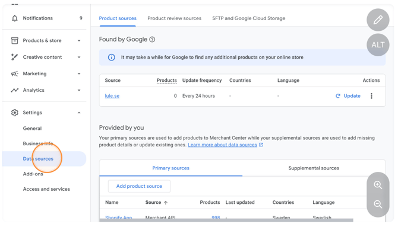Click the refresh icon next to Update
The width and height of the screenshot is (398, 227).
338,96
